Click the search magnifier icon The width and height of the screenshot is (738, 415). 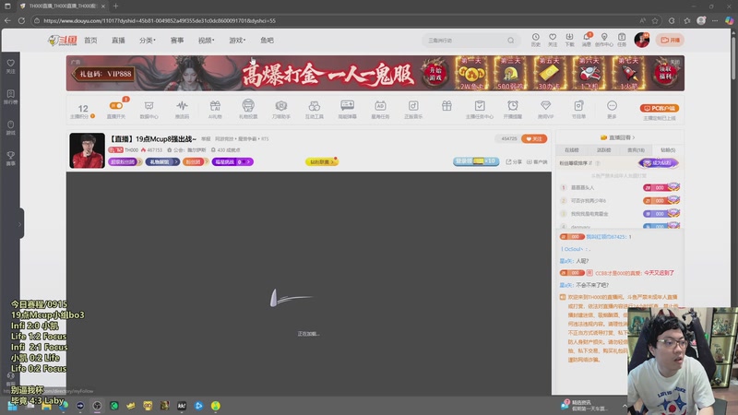tap(511, 41)
